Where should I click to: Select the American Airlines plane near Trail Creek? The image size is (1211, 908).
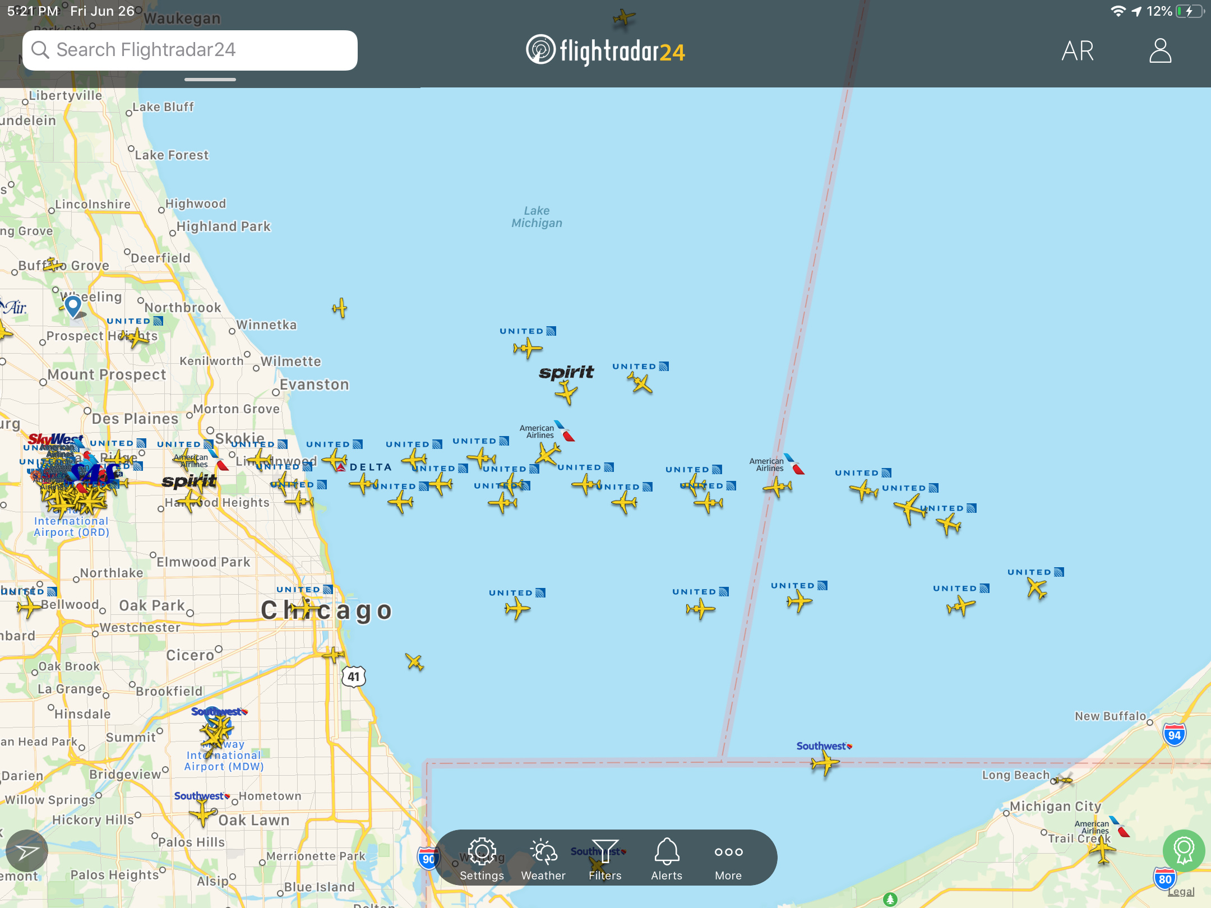click(x=1102, y=850)
